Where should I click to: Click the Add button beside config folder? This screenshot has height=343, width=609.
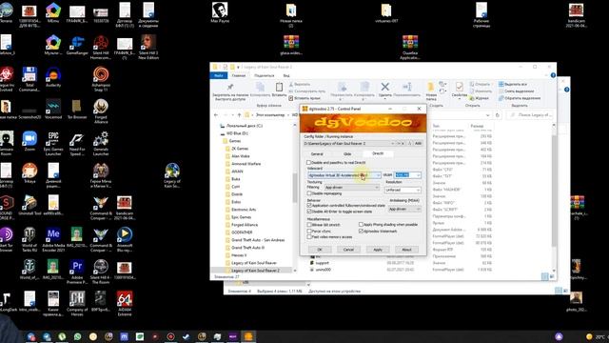[418, 144]
